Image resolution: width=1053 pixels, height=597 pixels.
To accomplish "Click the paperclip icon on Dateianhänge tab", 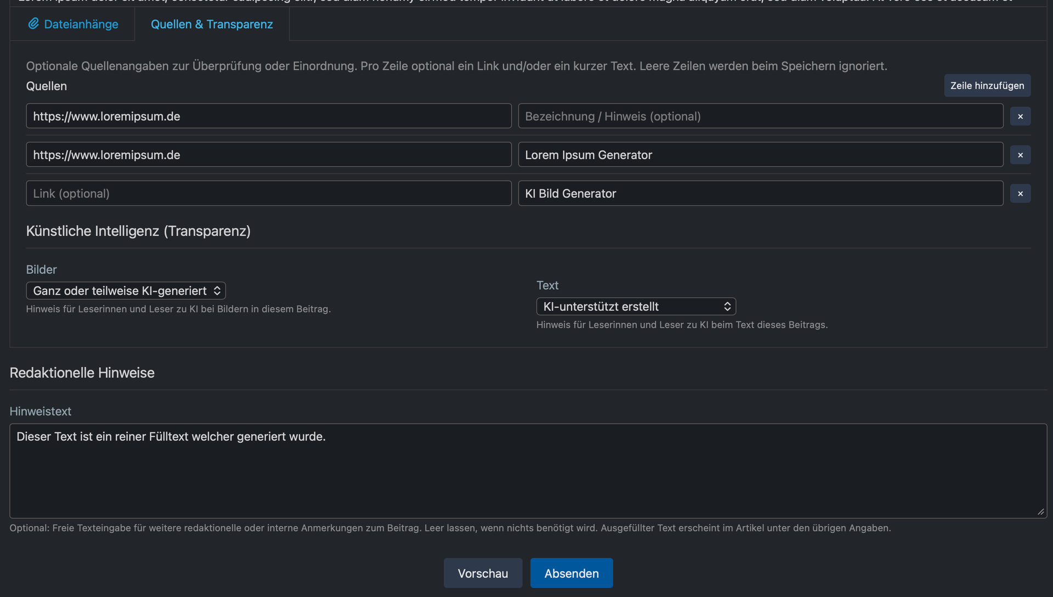I will pyautogui.click(x=33, y=24).
